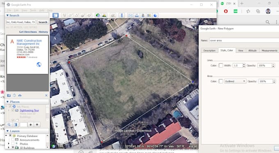Click the blue globe Earth toolbar icon
The image size is (279, 153).
tap(156, 16)
